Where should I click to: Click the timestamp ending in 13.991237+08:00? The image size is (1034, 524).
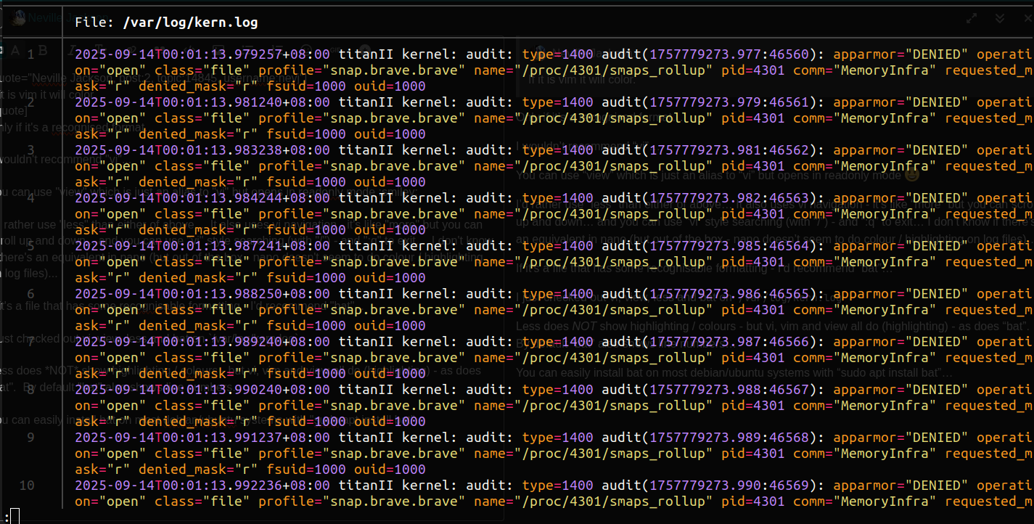pos(202,438)
